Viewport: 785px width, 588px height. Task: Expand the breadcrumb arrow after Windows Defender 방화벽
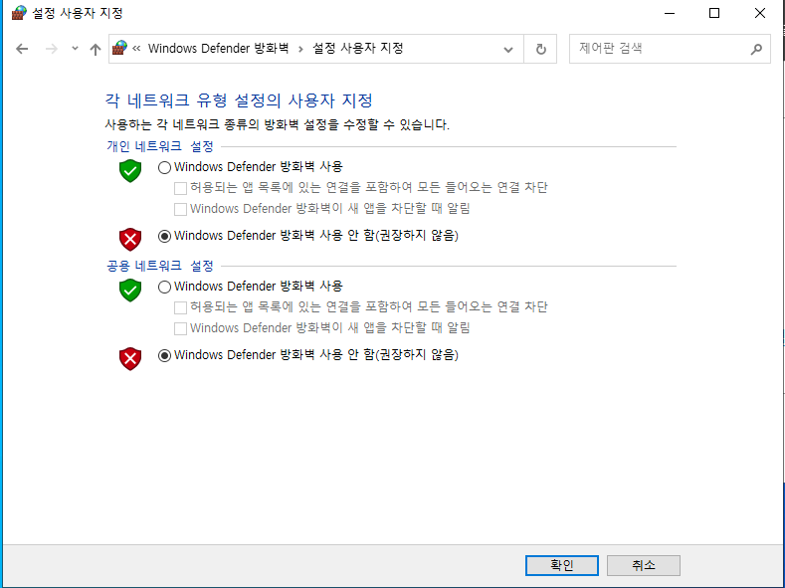(x=300, y=49)
